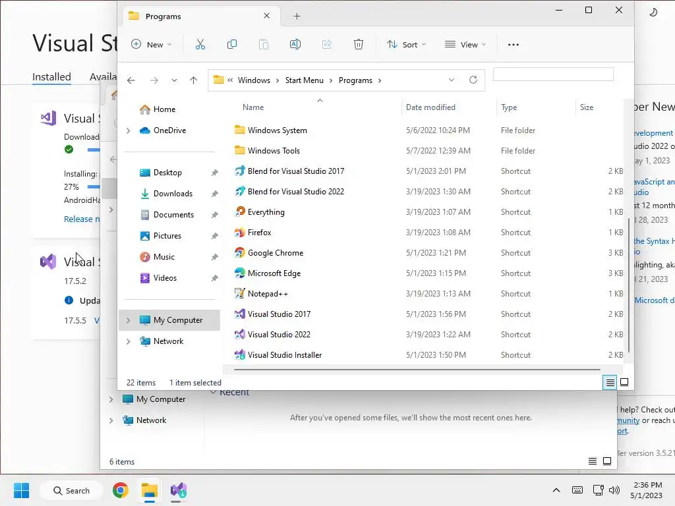Open Chrome from the taskbar
The image size is (675, 506).
coord(121,490)
